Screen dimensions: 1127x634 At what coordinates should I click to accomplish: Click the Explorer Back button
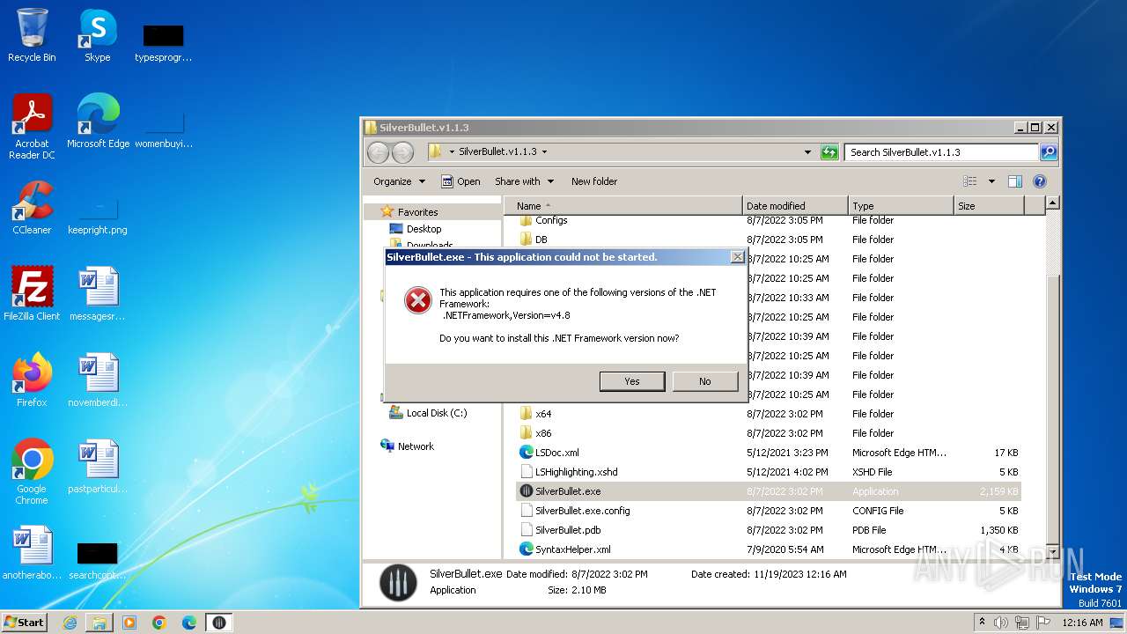pos(378,152)
